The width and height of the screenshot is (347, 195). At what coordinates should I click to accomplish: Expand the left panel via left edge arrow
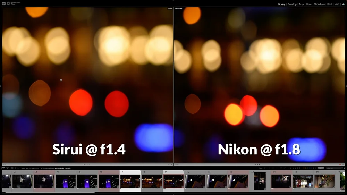point(1,86)
